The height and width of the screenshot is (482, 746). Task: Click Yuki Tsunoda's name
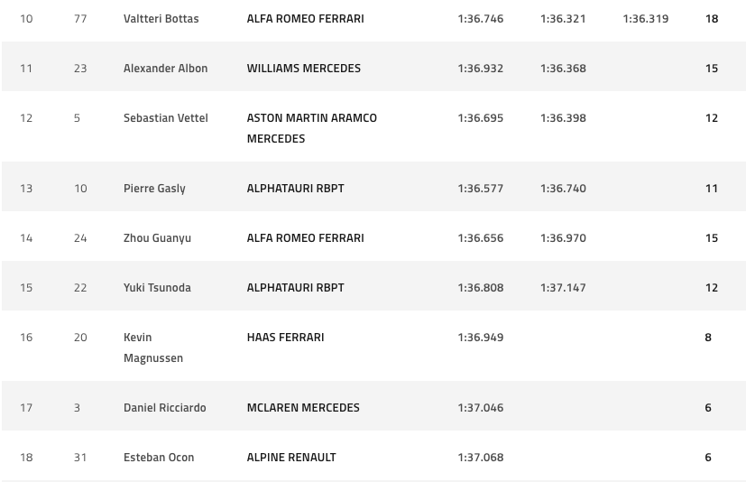[x=158, y=288]
